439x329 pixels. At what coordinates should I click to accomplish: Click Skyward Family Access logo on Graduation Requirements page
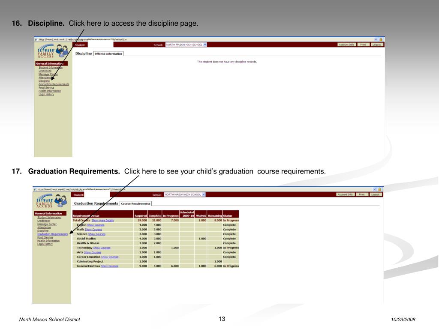click(51, 200)
